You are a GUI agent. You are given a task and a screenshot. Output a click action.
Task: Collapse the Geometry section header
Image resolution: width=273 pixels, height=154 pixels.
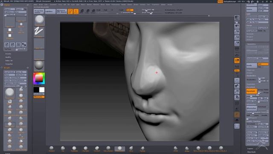[x=251, y=44]
